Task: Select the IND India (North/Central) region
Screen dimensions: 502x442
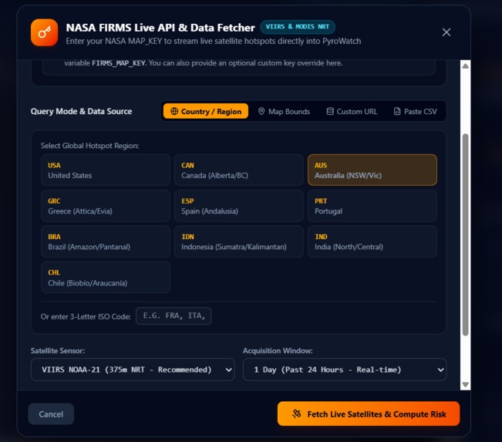Action: 372,241
